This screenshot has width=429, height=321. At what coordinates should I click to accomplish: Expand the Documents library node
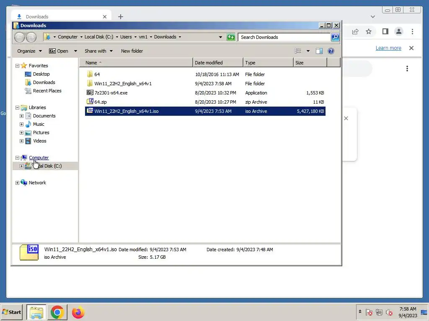[x=21, y=116]
